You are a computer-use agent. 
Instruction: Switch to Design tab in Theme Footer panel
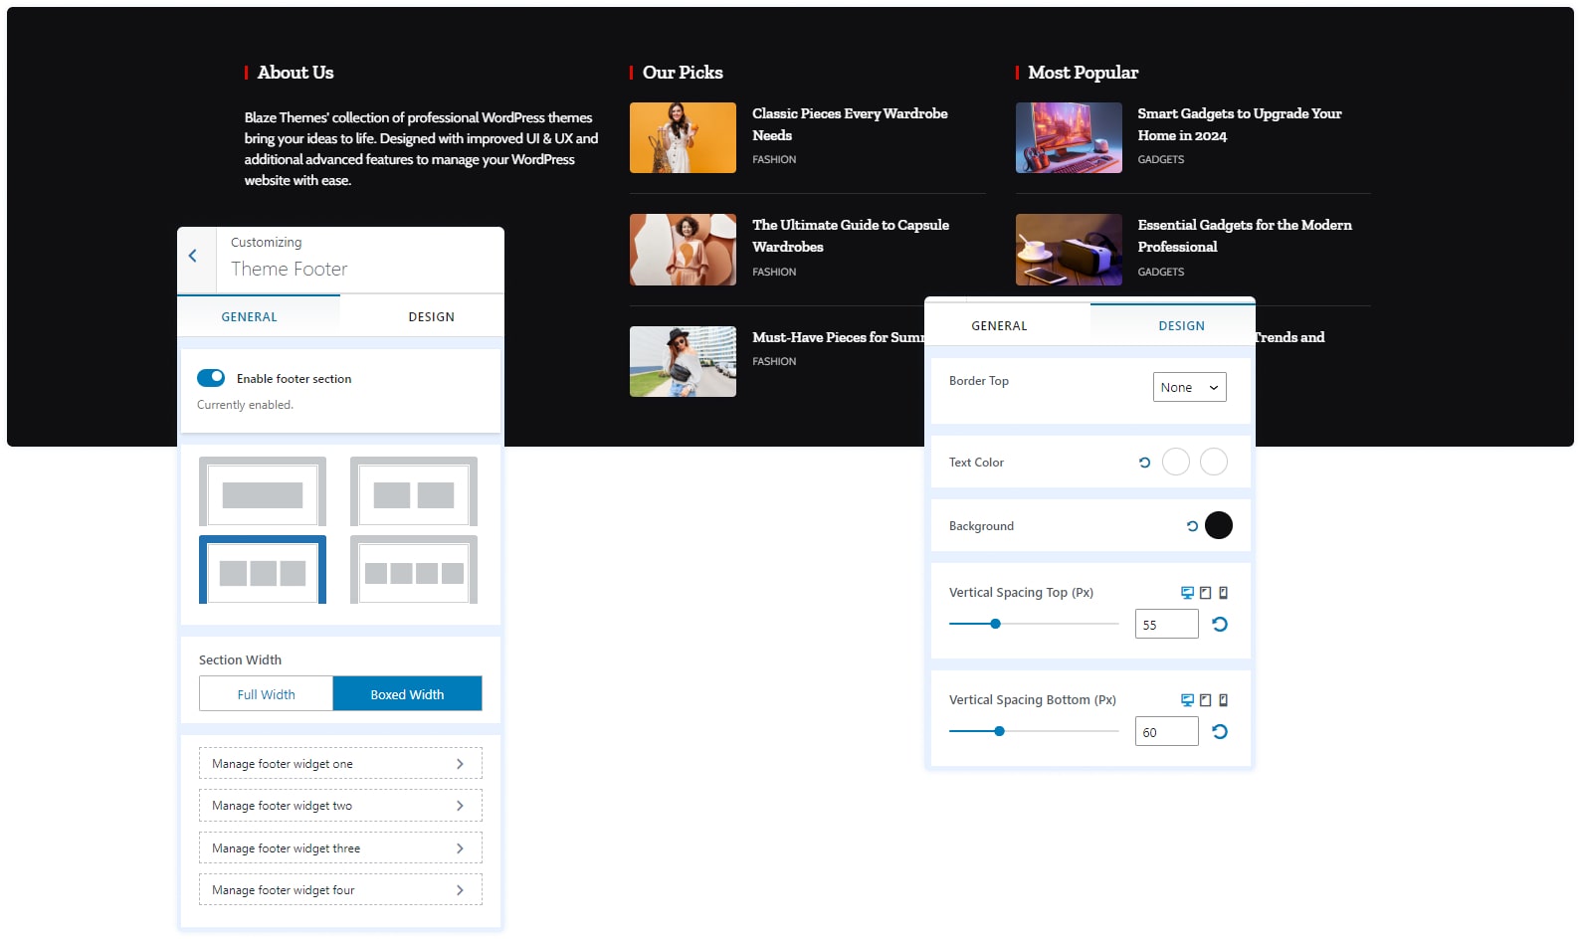pos(431,317)
